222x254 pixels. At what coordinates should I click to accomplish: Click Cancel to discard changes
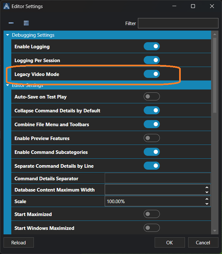(203, 243)
